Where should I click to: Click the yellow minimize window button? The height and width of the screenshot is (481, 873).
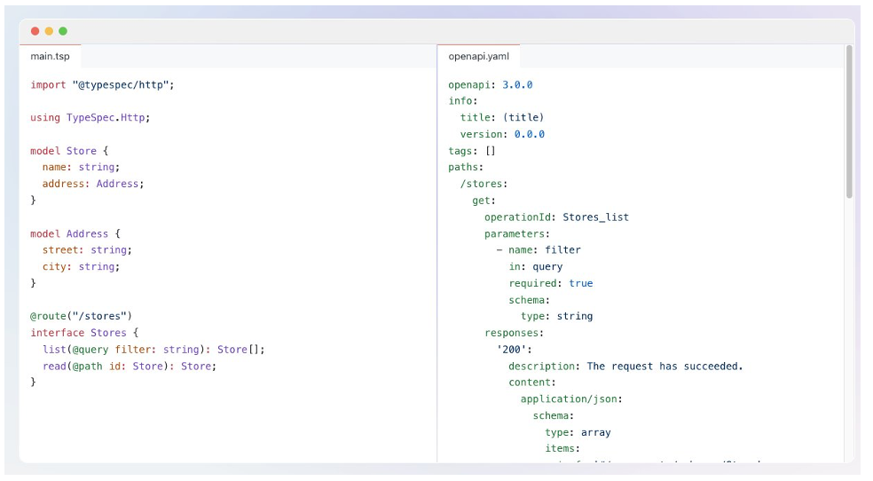(49, 31)
